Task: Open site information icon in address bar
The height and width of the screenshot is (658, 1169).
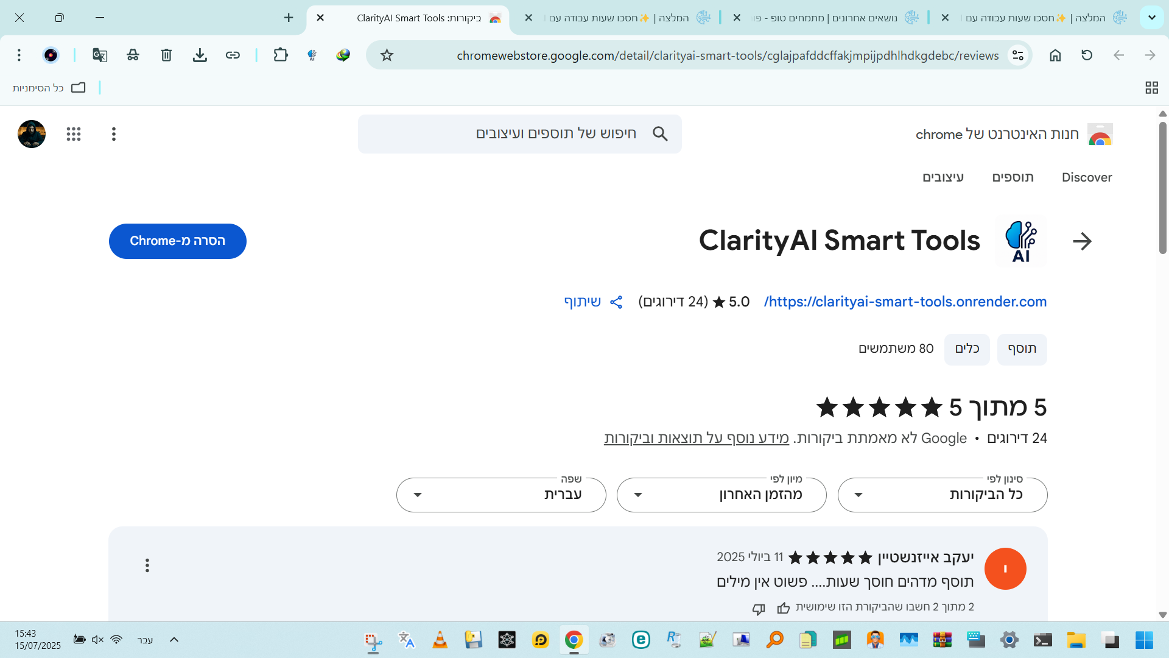Action: point(1017,55)
